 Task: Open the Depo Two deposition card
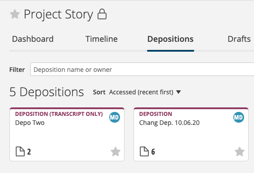[67, 134]
